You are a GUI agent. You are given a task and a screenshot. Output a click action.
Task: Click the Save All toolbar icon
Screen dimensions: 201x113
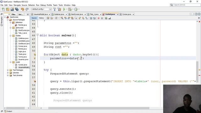17,9
